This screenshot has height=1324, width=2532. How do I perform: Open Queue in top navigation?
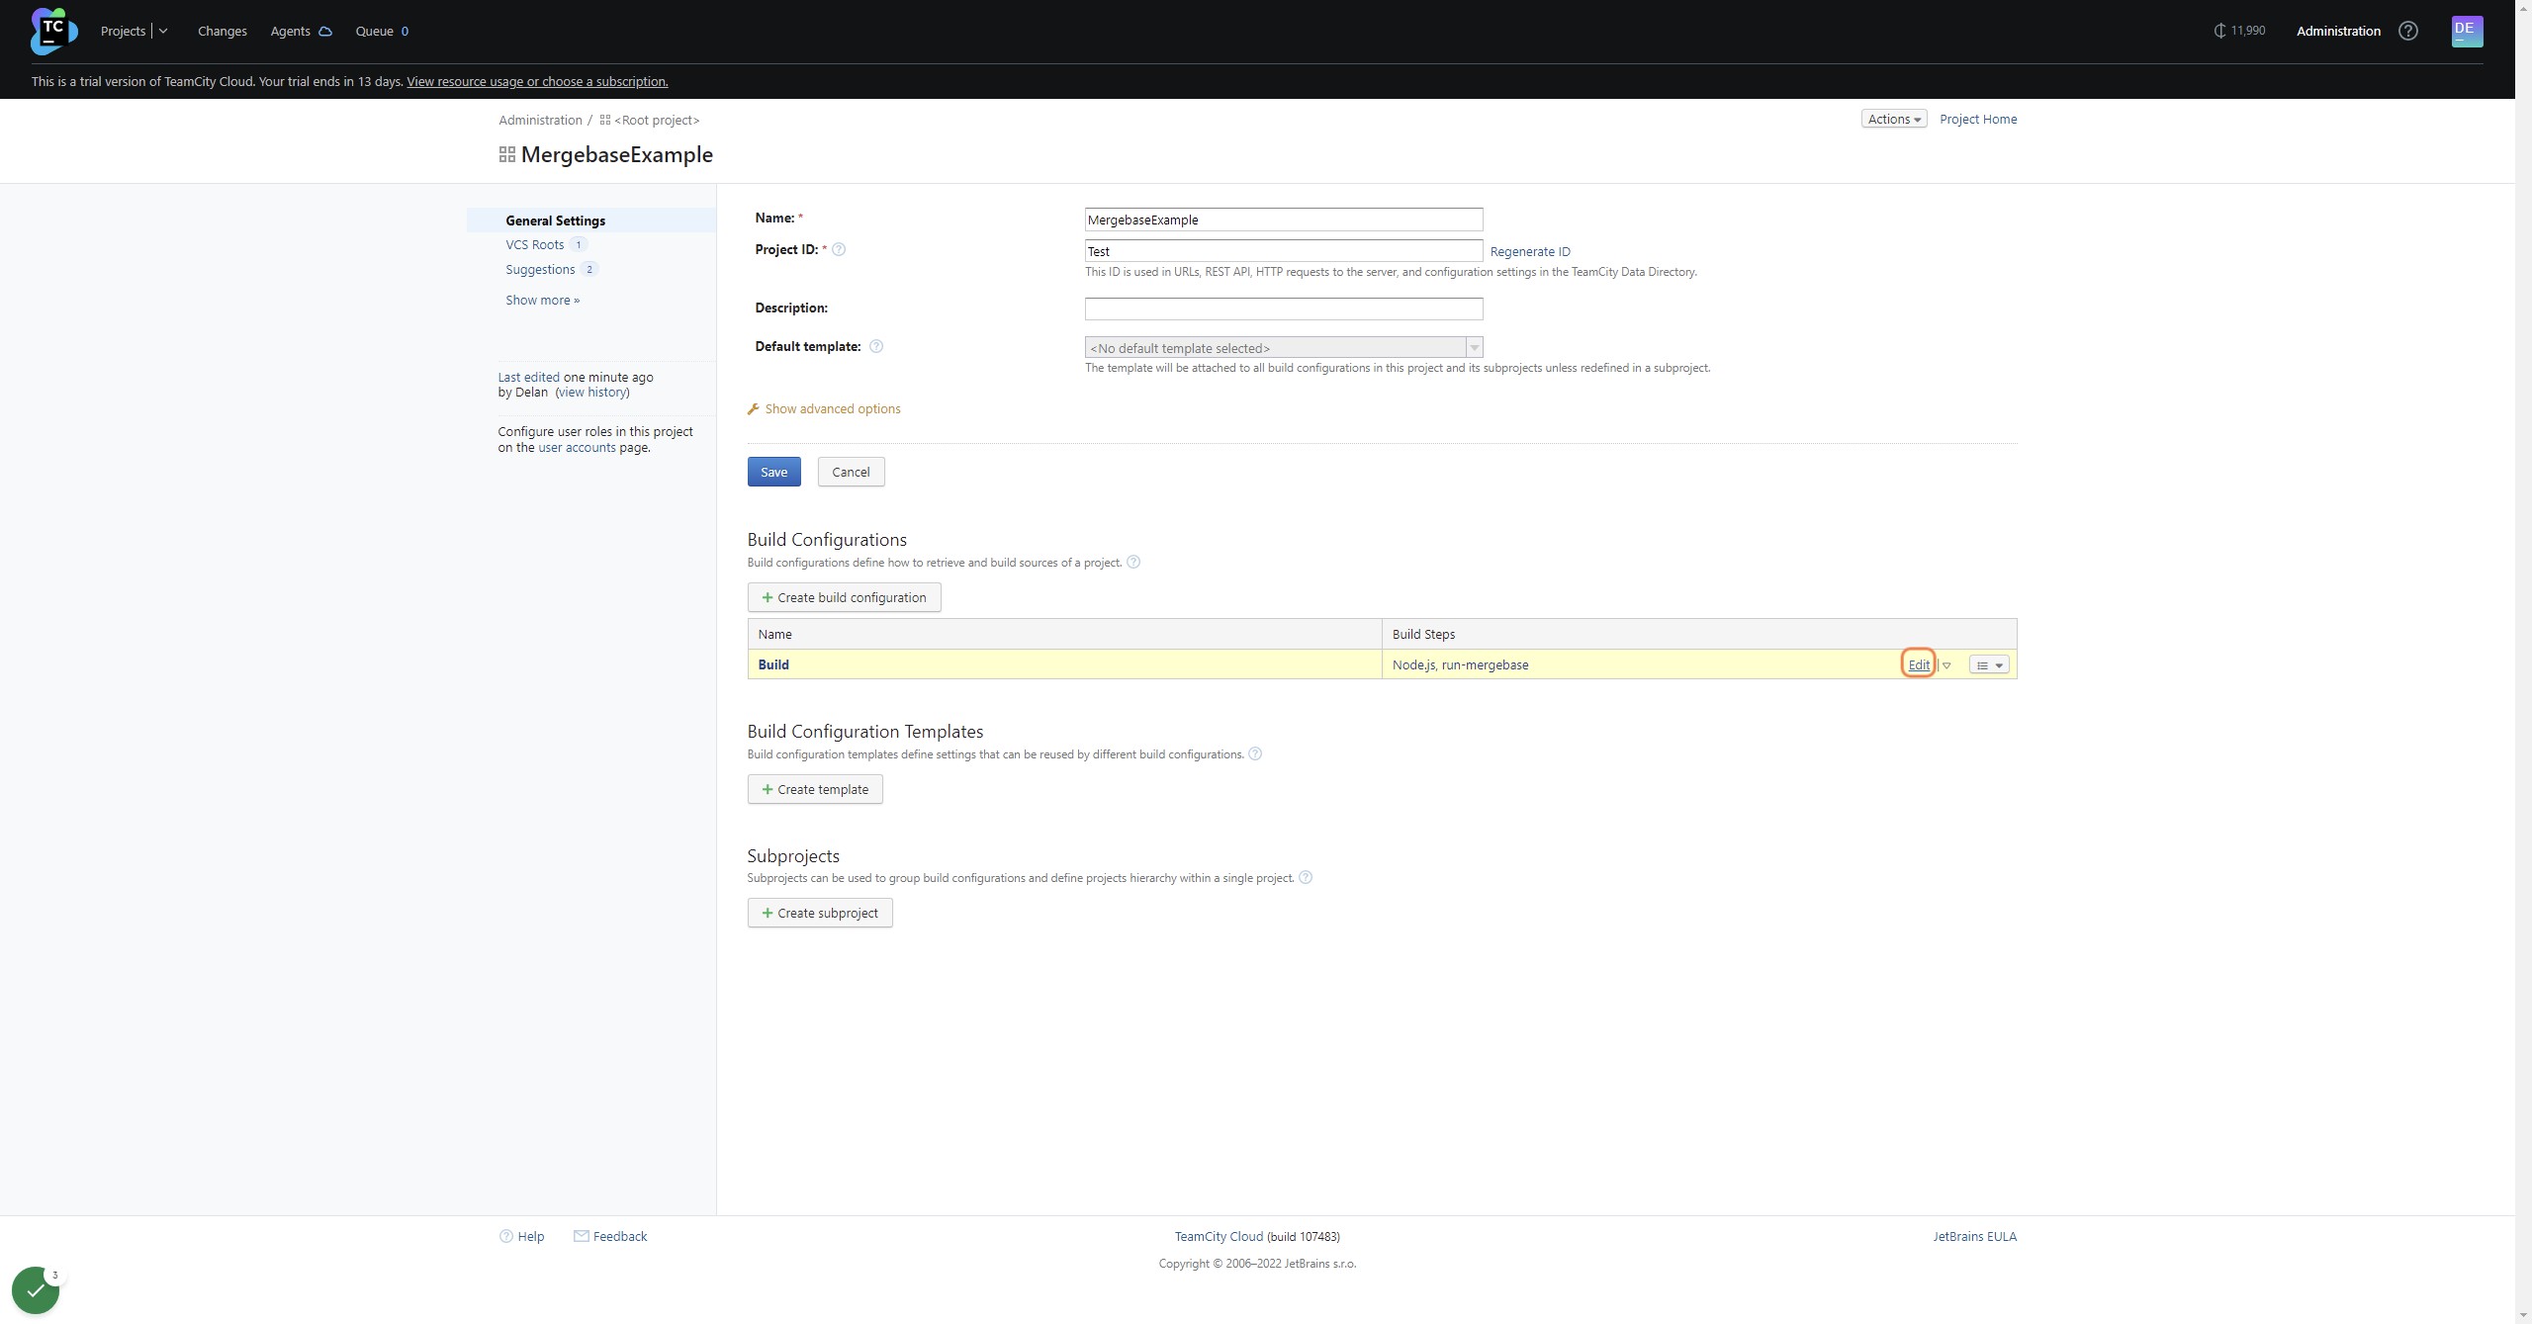382,31
